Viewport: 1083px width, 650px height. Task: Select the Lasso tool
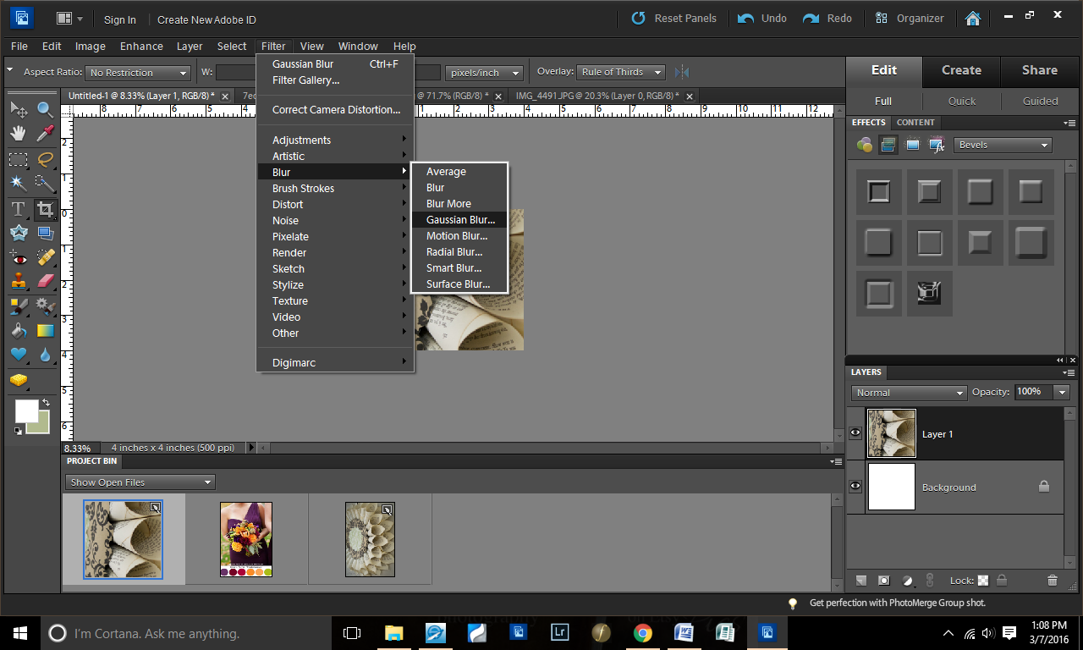(45, 158)
